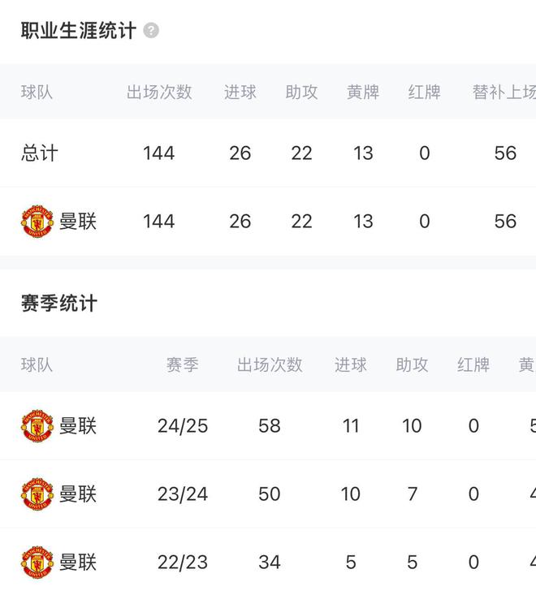Click the 助攻 column header in career table
Screen dimensions: 536x595
301,92
